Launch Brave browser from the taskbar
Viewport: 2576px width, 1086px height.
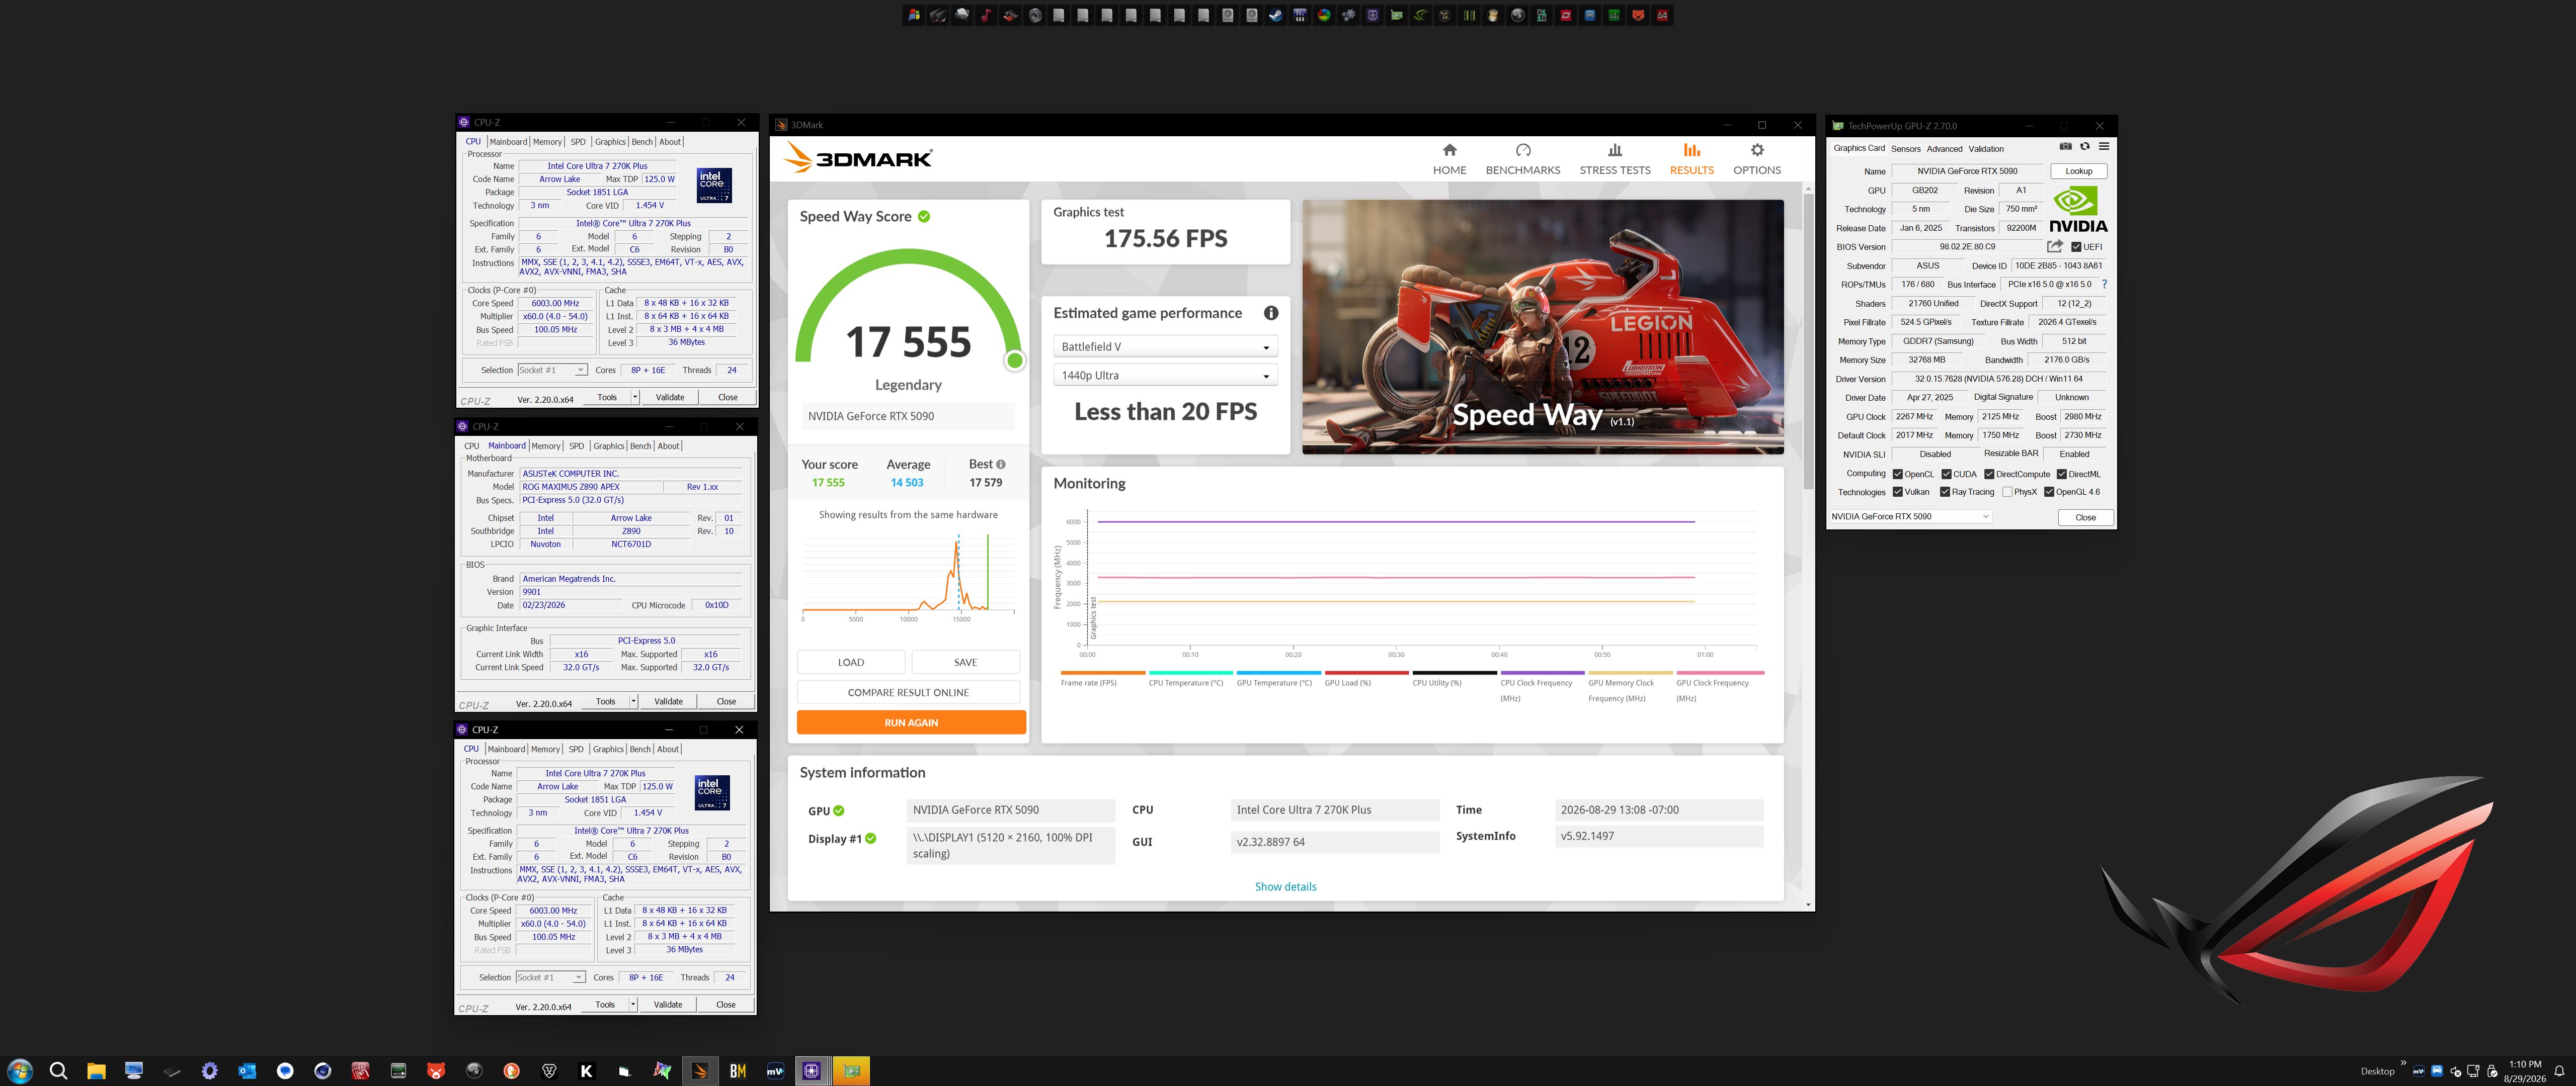point(549,1071)
